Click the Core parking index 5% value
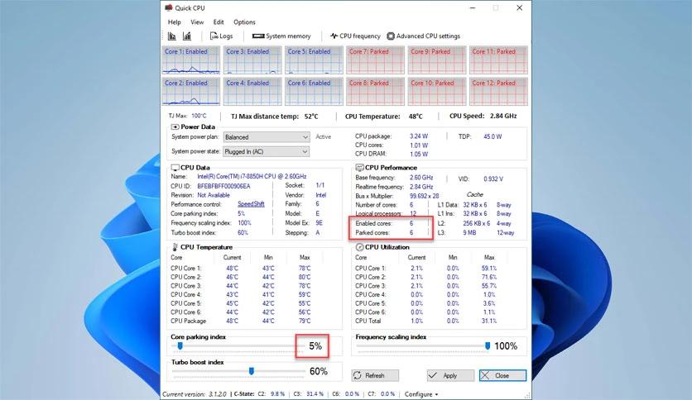692x400 pixels. tap(315, 346)
